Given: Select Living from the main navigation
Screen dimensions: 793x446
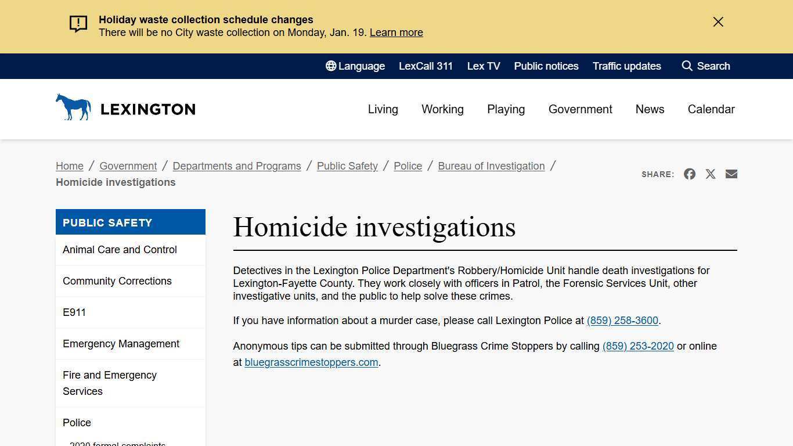Looking at the screenshot, I should tap(383, 109).
